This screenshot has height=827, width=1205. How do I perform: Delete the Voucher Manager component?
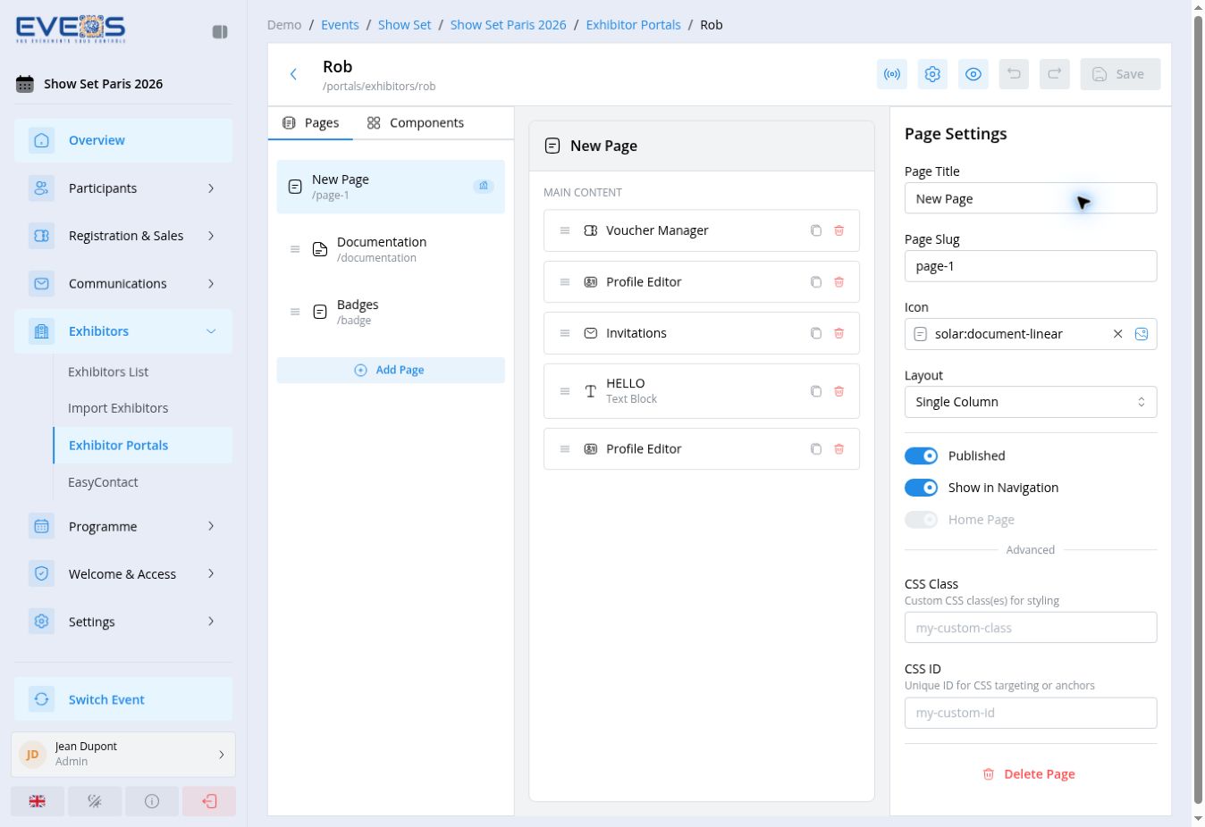pyautogui.click(x=839, y=230)
